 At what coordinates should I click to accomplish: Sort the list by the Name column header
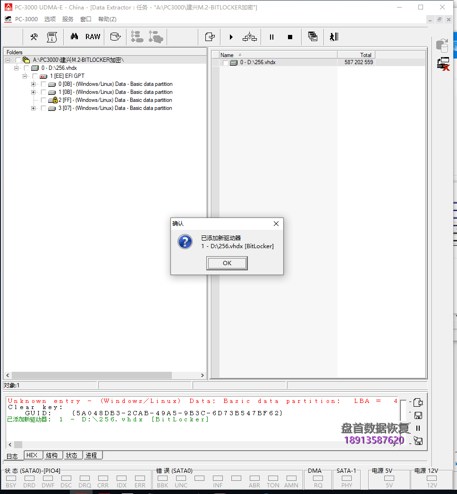278,55
